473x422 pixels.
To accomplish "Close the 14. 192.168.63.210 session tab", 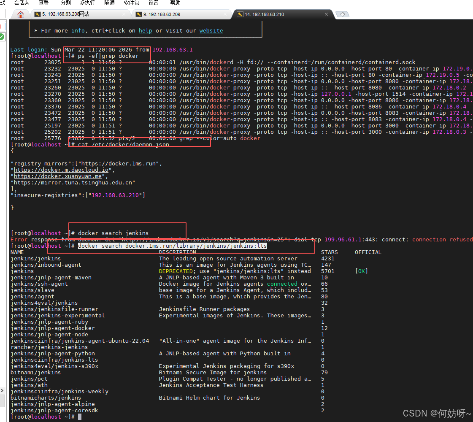I will click(x=326, y=14).
